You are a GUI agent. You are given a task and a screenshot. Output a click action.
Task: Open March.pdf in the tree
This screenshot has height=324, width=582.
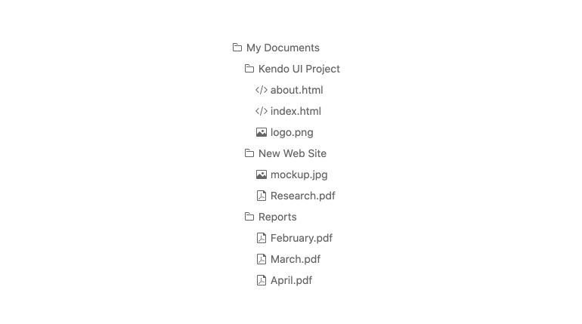(x=295, y=259)
